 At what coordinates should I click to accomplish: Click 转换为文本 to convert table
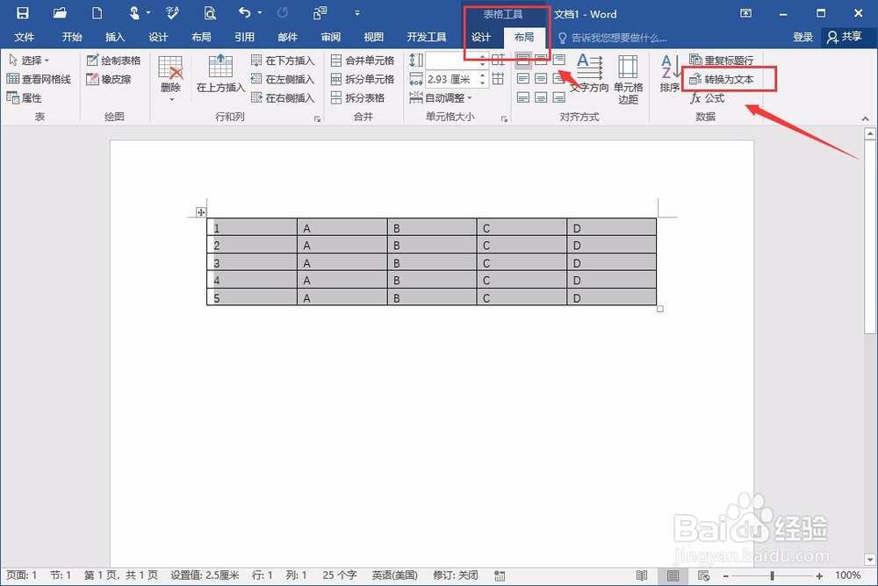(x=723, y=79)
